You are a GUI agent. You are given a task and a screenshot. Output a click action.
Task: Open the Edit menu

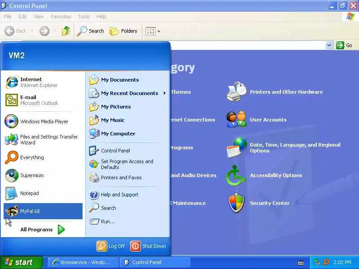pos(22,17)
